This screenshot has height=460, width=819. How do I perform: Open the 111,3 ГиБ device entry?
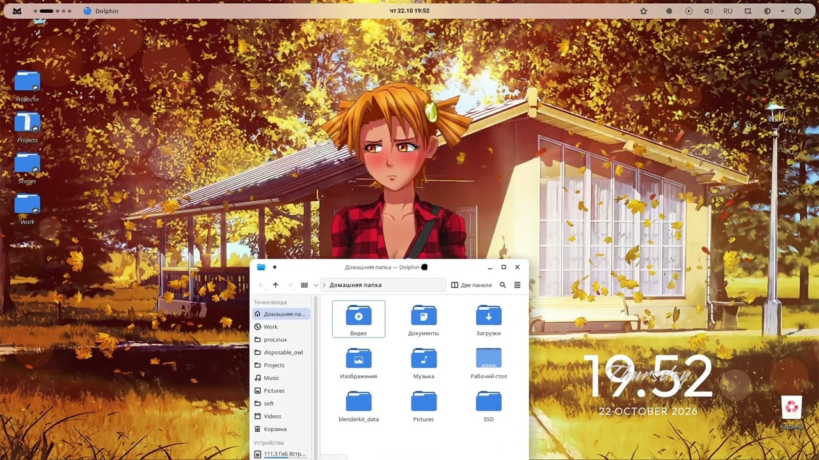click(281, 454)
